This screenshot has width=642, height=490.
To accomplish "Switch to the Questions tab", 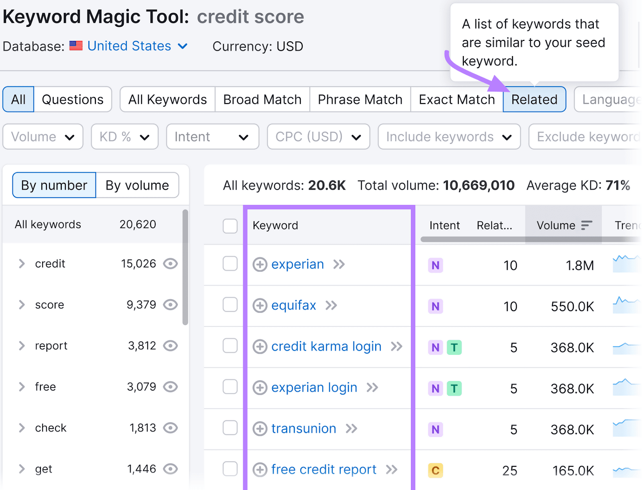I will point(73,99).
